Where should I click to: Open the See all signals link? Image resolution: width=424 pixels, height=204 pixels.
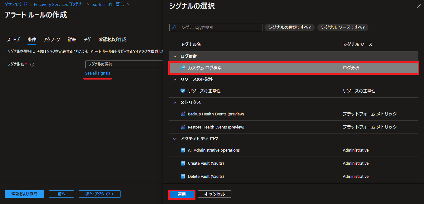[x=98, y=73]
